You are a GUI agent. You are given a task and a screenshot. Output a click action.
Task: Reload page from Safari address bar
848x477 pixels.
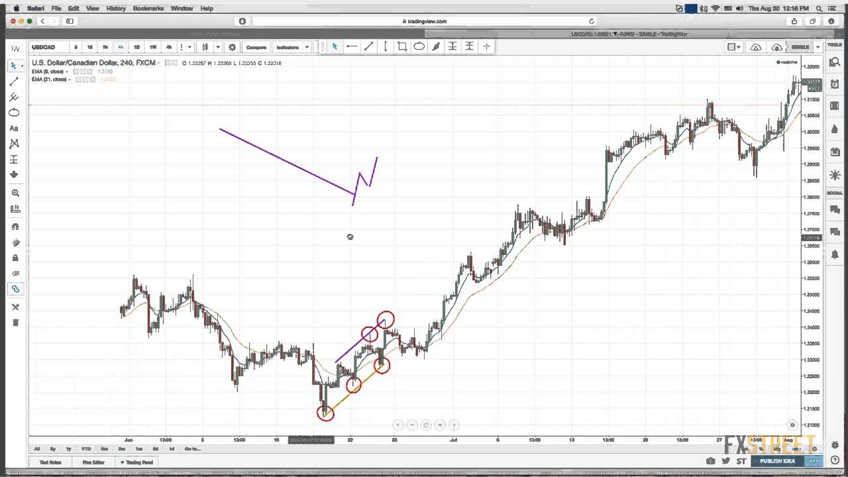(591, 21)
